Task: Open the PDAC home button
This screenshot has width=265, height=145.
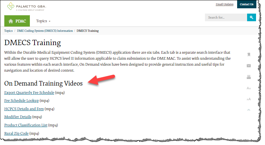Action: tap(17, 21)
